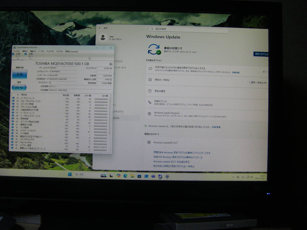
Task: Go back using the Settings back arrow
Action: (x=100, y=28)
